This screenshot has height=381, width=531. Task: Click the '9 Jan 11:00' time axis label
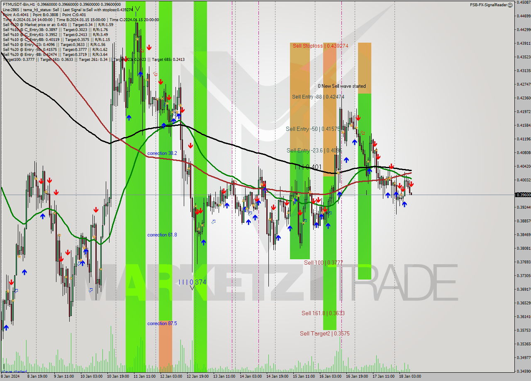tap(63, 377)
